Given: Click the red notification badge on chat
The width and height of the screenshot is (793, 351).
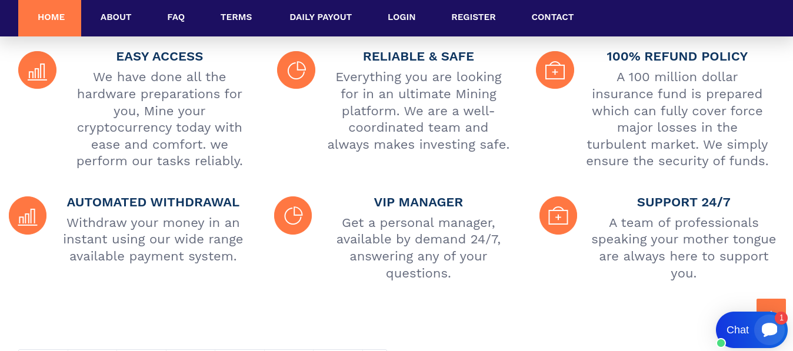Looking at the screenshot, I should click(781, 318).
